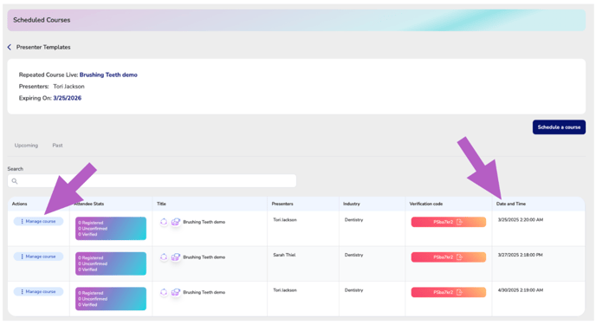Click Brushing Teeth demo title in the 4/30/2025 row
596x325 pixels.
point(204,292)
